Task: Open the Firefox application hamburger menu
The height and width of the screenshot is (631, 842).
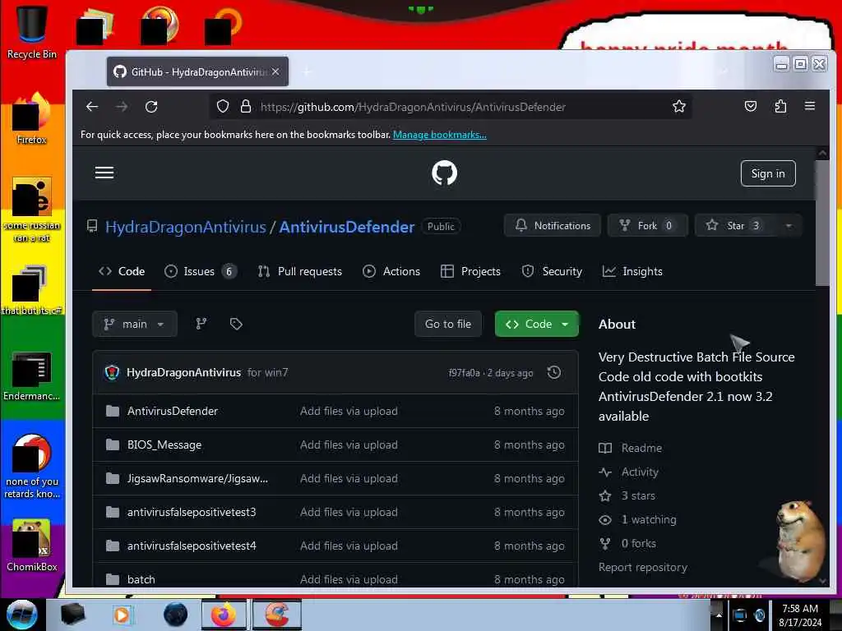Action: tap(810, 106)
